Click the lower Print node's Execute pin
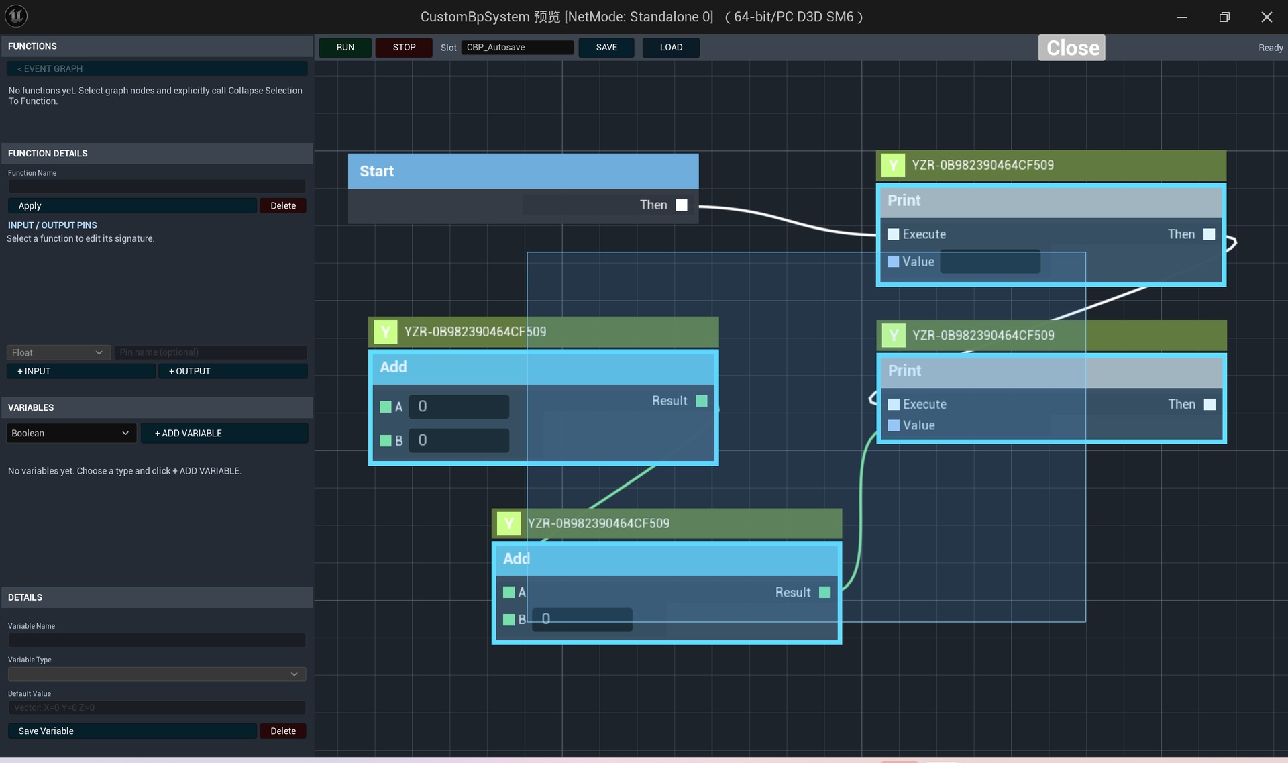The image size is (1288, 763). 894,404
